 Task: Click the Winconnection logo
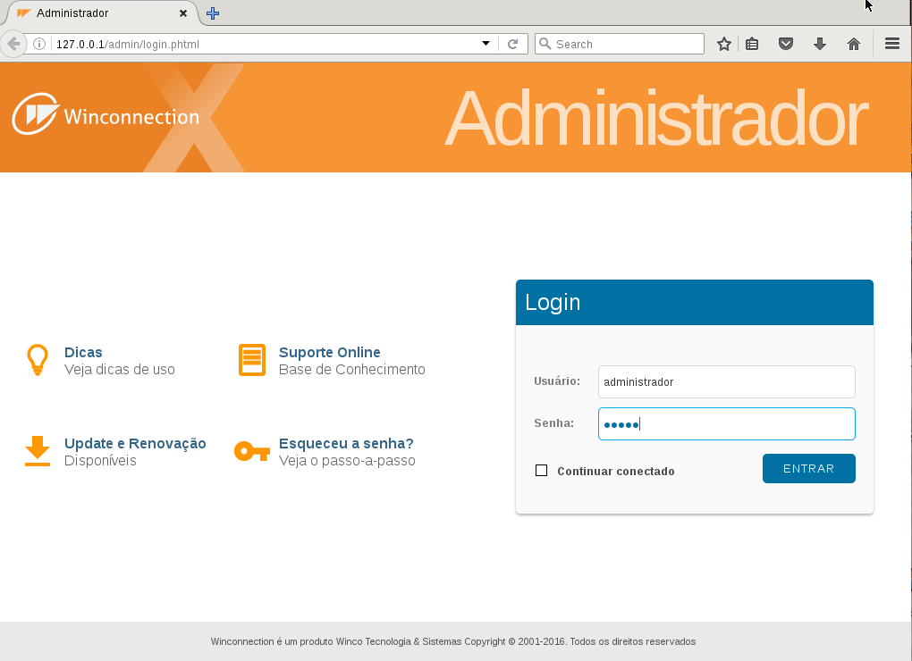click(106, 114)
